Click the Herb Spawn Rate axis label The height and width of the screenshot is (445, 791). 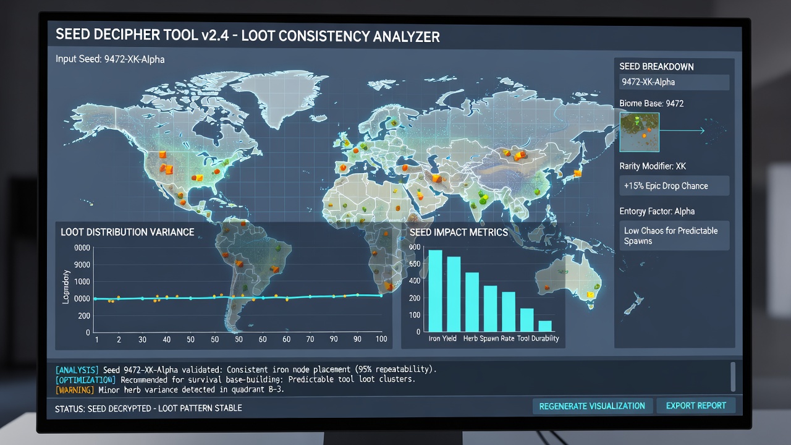coord(488,339)
